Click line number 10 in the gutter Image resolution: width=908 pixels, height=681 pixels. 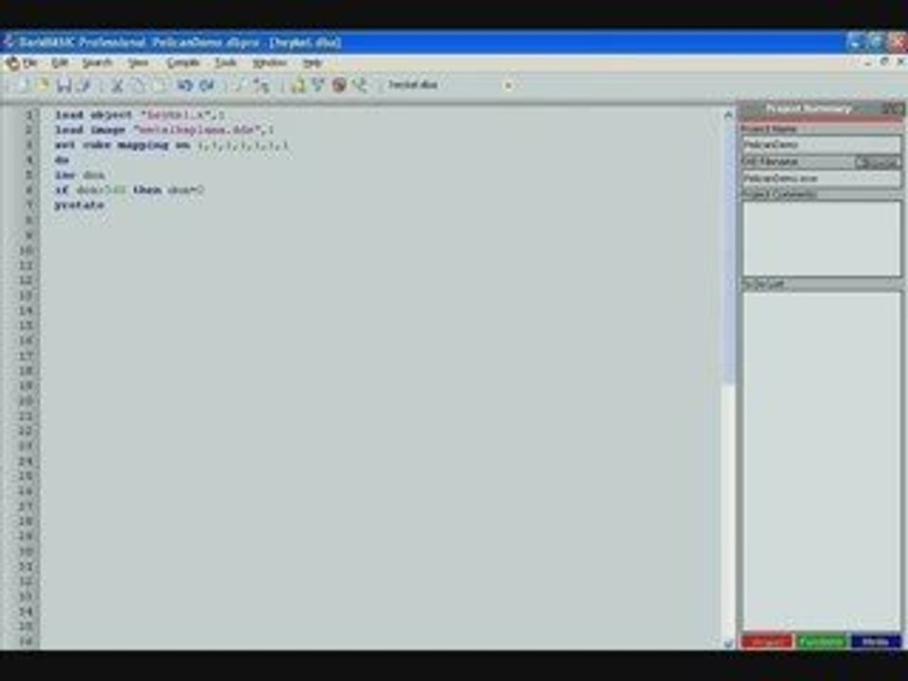26,250
